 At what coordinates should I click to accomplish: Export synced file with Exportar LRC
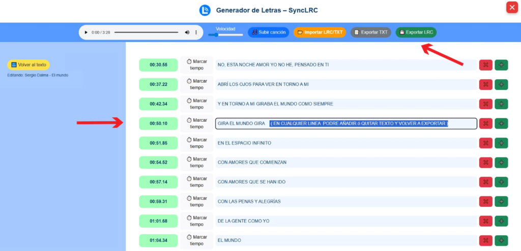tap(416, 32)
